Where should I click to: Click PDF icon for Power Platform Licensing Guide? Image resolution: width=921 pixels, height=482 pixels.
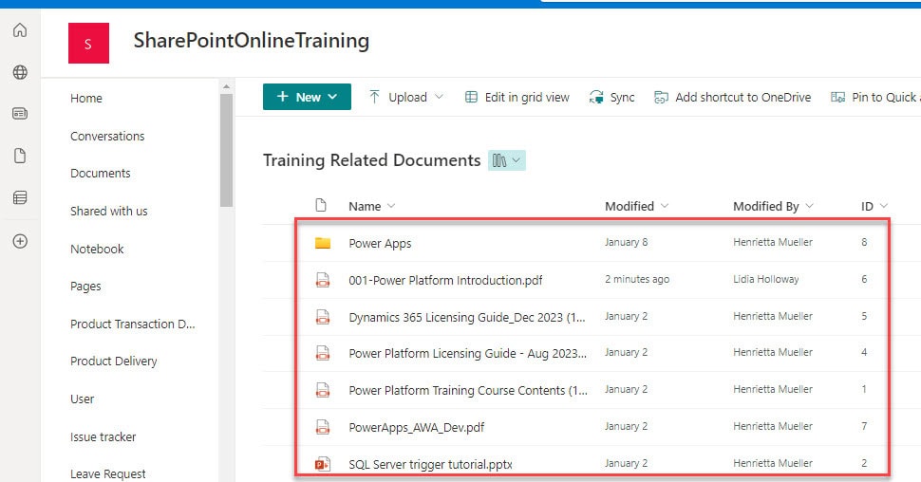click(x=323, y=353)
